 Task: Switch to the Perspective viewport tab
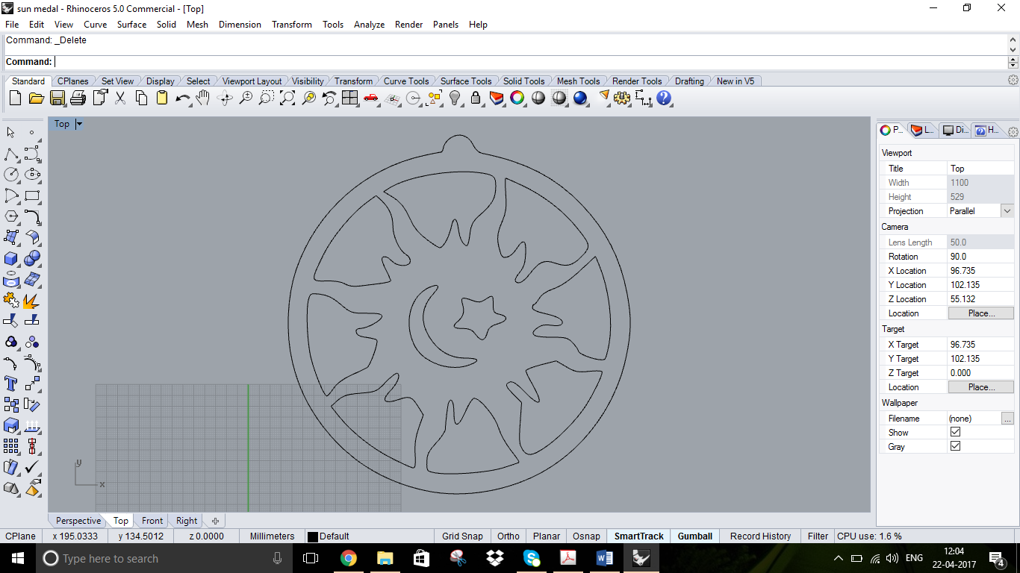coord(78,521)
